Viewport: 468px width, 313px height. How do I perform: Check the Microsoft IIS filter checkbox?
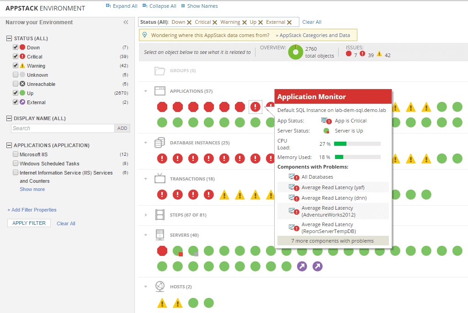tap(16, 154)
